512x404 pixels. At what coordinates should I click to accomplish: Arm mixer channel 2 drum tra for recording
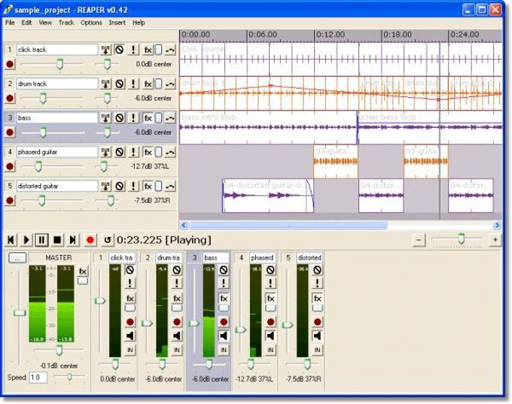click(x=177, y=322)
